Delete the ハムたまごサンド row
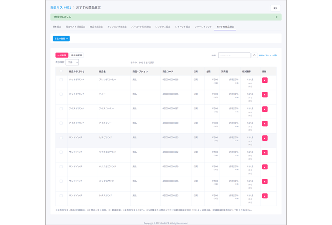Viewport: 332px width, 225px height. [264, 167]
